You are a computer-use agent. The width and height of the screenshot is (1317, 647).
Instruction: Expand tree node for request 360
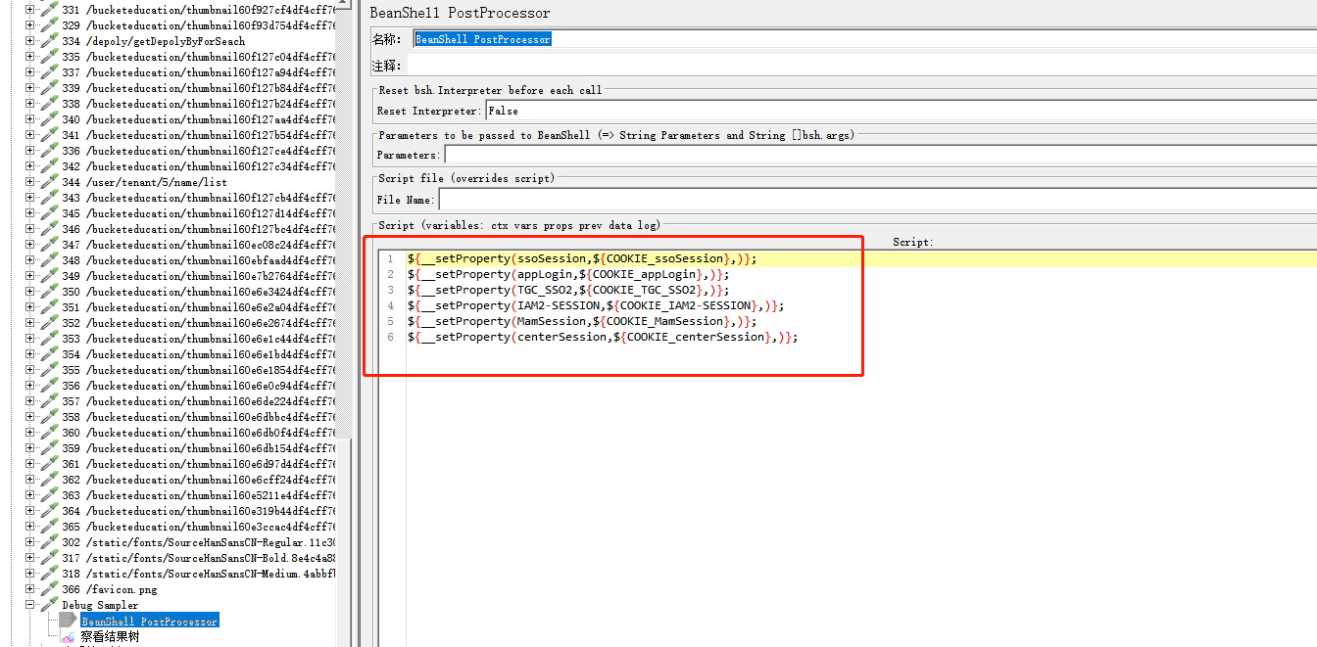coord(29,433)
